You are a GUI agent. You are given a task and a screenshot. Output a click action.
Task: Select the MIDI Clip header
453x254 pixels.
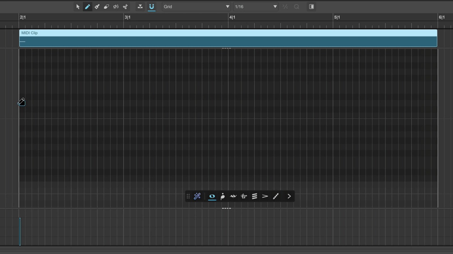[x=228, y=33]
